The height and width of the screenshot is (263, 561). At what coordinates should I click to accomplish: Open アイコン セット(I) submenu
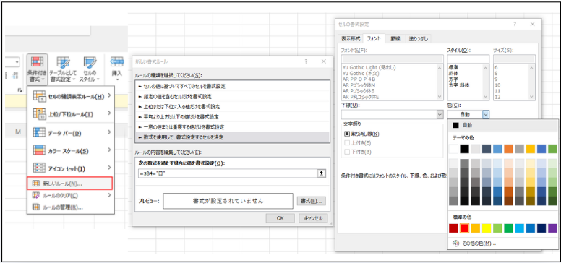(71, 168)
